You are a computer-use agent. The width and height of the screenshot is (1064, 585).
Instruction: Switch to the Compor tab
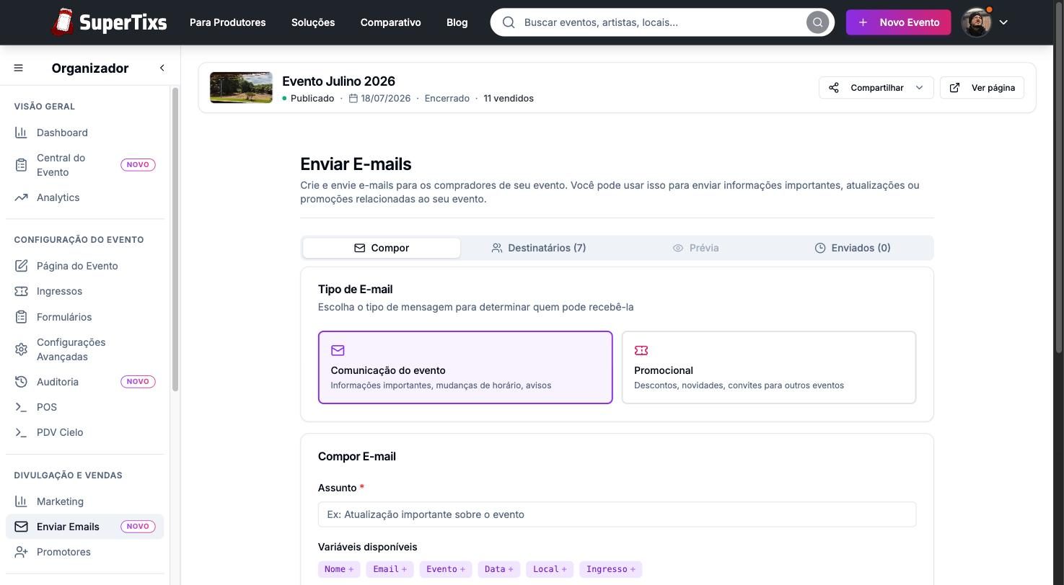382,248
